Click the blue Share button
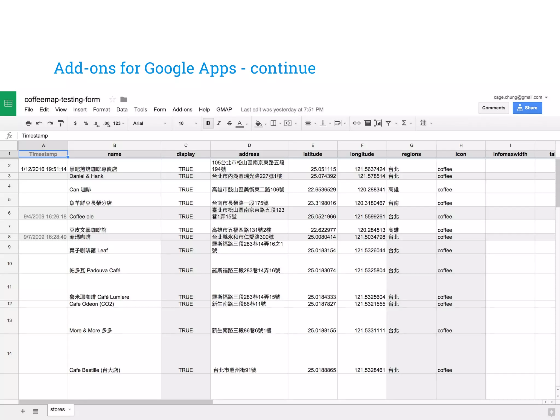Viewport: 560px width, 420px height. [527, 108]
